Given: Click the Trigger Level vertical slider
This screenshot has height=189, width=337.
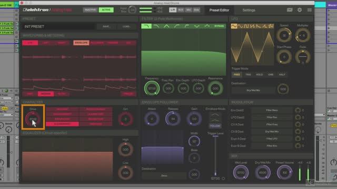Looking at the screenshot, I should point(215,155).
